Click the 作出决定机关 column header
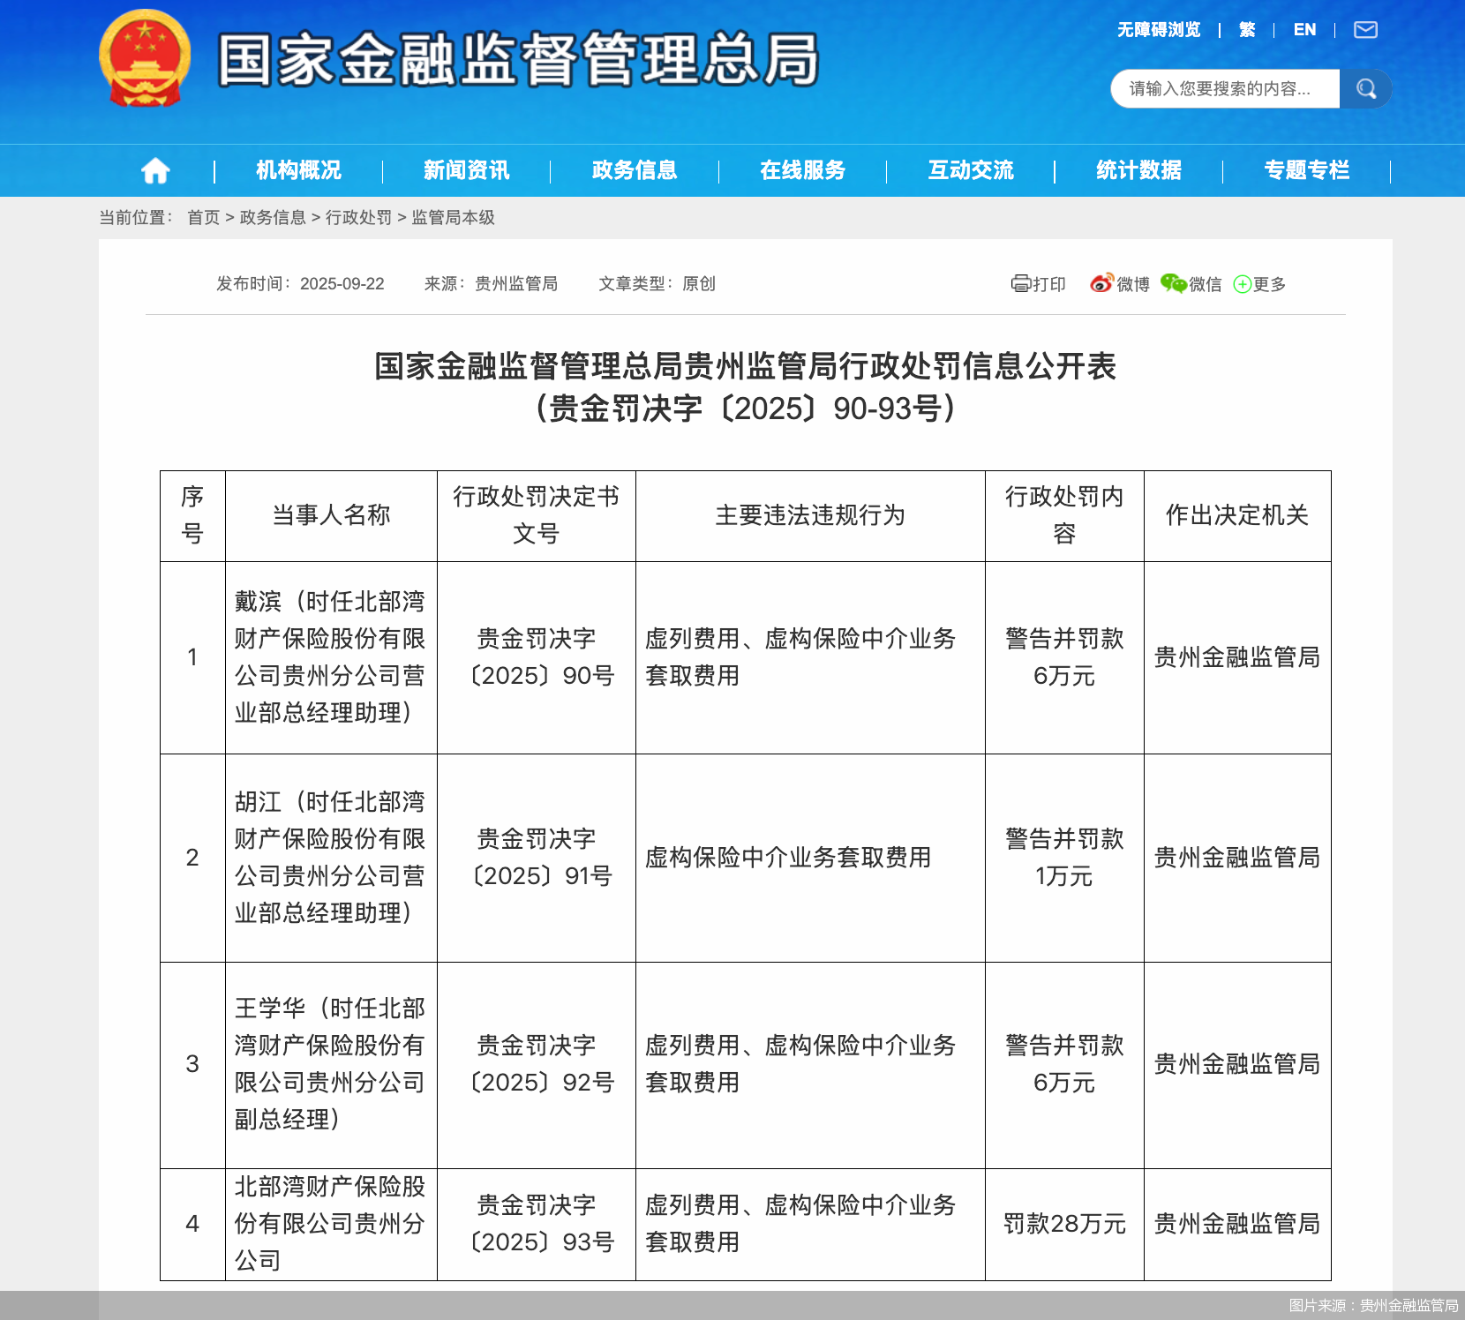This screenshot has height=1320, width=1465. click(x=1237, y=515)
